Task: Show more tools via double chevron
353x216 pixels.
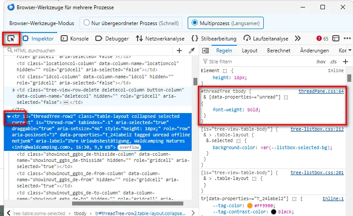Action: pos(298,39)
